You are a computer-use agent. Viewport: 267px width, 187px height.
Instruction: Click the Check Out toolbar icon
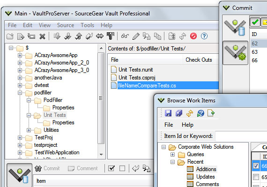click(x=67, y=36)
